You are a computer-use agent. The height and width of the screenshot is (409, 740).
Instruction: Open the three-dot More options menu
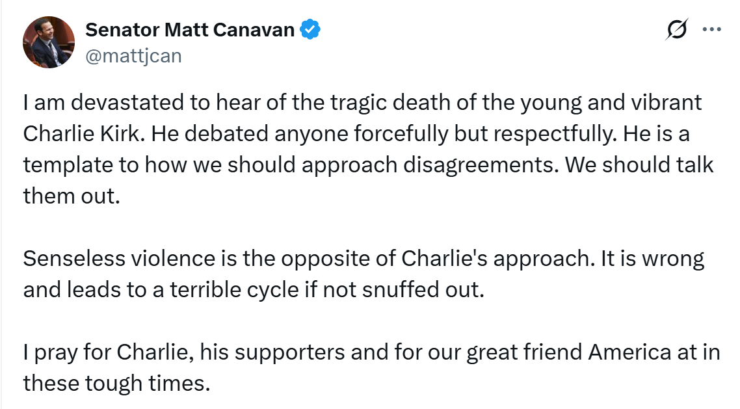(713, 30)
